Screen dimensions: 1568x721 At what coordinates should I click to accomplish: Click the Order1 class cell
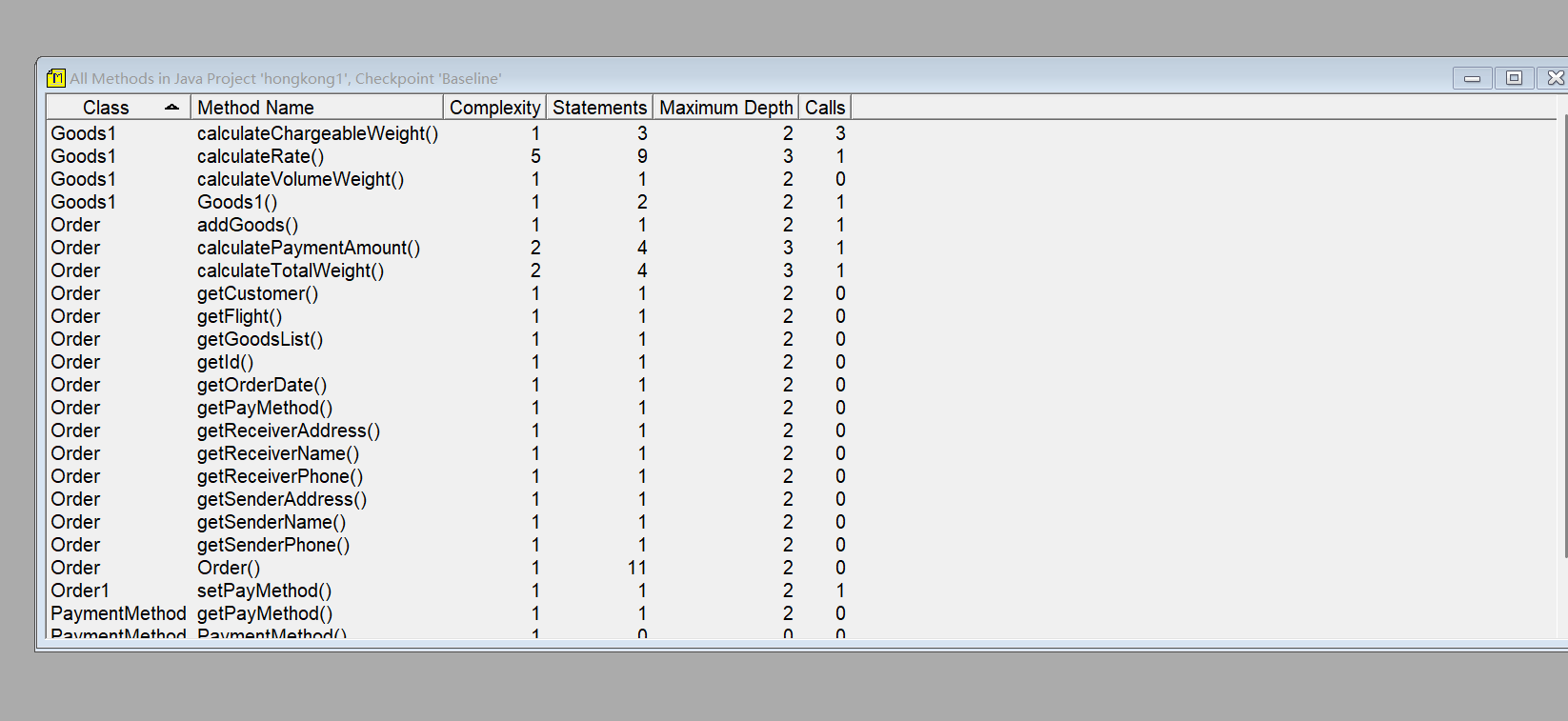tap(80, 591)
